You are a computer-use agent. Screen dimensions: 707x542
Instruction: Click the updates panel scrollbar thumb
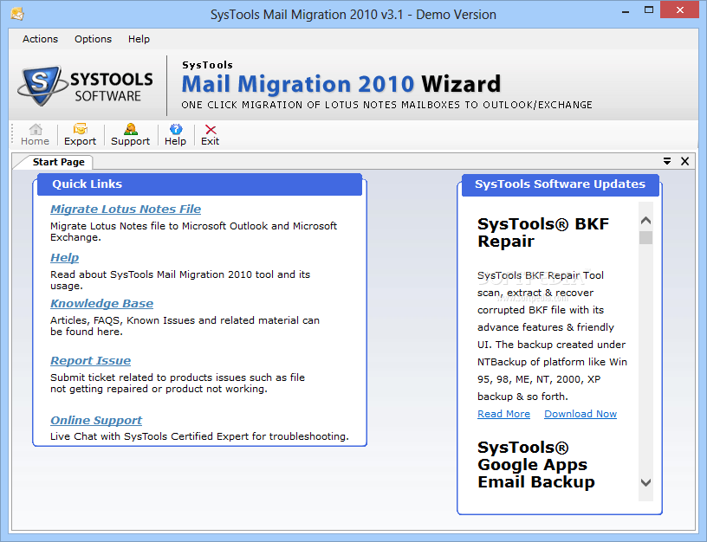pyautogui.click(x=645, y=237)
